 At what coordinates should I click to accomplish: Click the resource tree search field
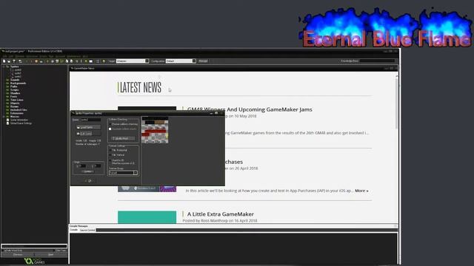pos(34,246)
